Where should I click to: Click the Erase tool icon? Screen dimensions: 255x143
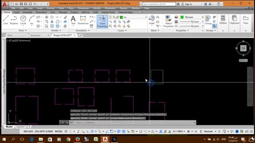pyautogui.click(x=65, y=17)
